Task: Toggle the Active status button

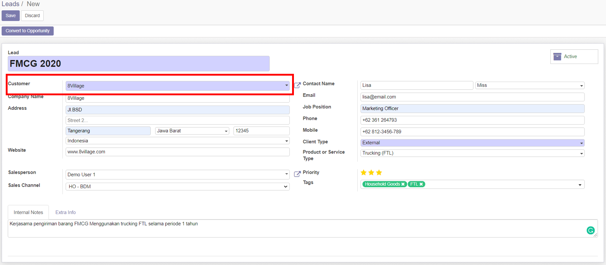Action: 574,57
